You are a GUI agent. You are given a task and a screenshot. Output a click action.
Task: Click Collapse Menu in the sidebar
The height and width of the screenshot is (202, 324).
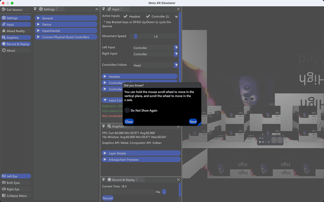click(x=16, y=196)
